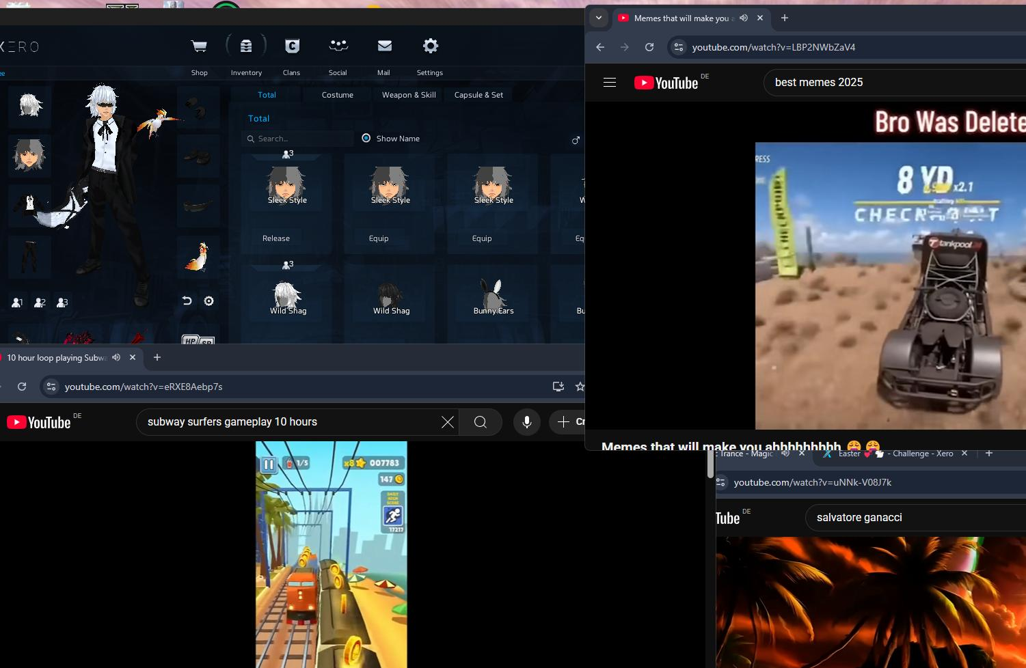
Task: Open site info for youtube.com/watch?v=LBP2NWbZaV4
Action: pos(678,47)
